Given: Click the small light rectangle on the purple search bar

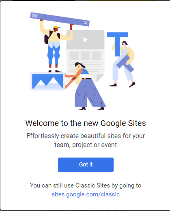Looking at the screenshot, I should click(34, 15).
